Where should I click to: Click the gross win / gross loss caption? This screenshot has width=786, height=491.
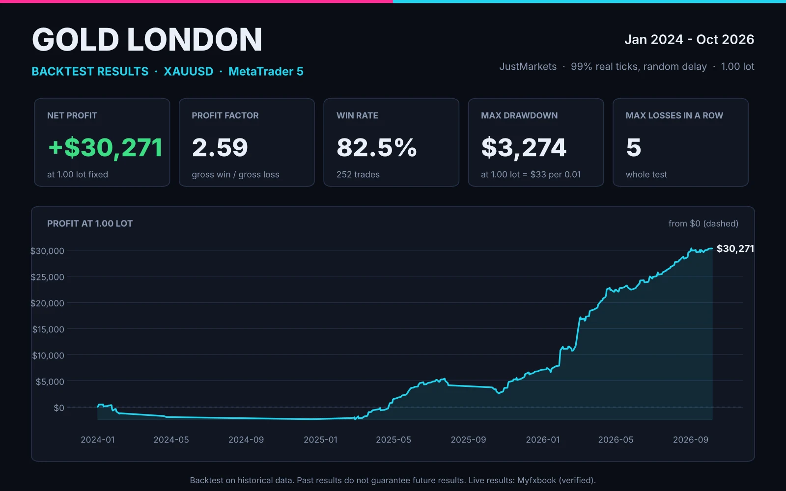pyautogui.click(x=235, y=175)
